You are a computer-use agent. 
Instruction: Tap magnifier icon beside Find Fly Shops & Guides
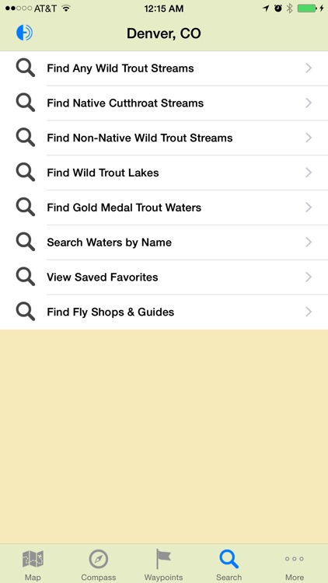(26, 312)
